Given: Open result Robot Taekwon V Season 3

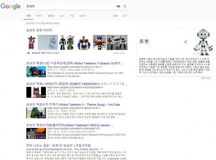Looking at the screenshot, I should (x=75, y=63).
